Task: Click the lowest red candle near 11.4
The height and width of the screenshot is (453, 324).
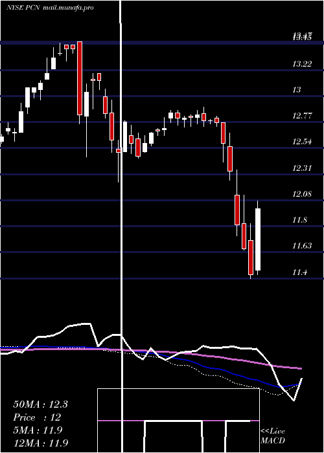Action: point(251,257)
